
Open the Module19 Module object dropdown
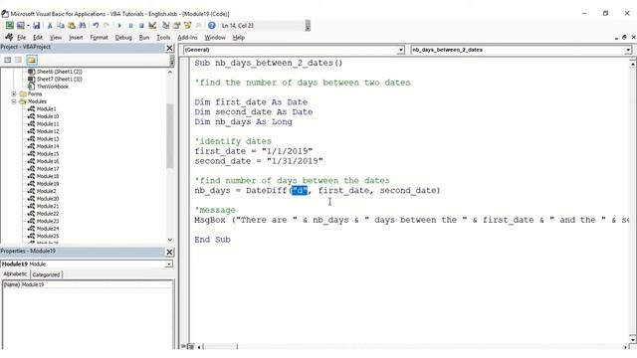click(168, 265)
